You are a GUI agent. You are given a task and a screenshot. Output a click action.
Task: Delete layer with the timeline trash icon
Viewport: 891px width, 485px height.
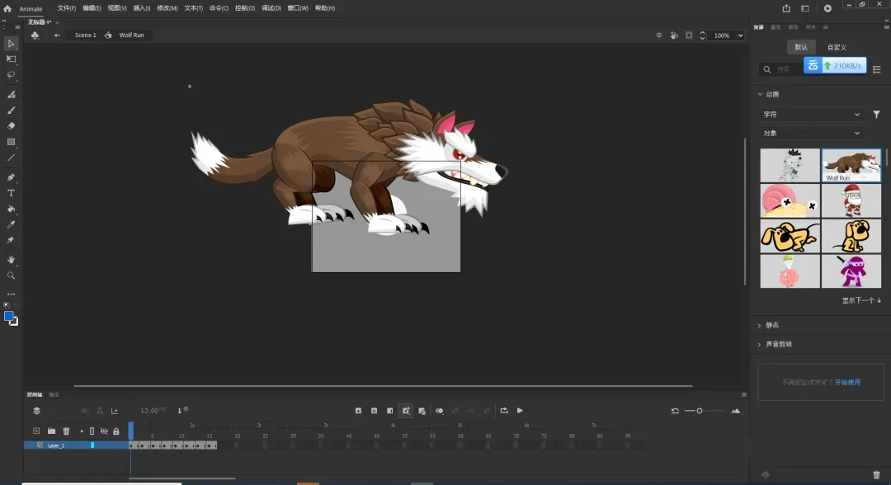[x=67, y=431]
